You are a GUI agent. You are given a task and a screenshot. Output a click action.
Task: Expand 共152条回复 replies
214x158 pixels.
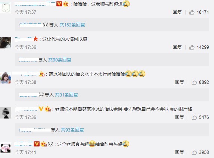[72, 25]
